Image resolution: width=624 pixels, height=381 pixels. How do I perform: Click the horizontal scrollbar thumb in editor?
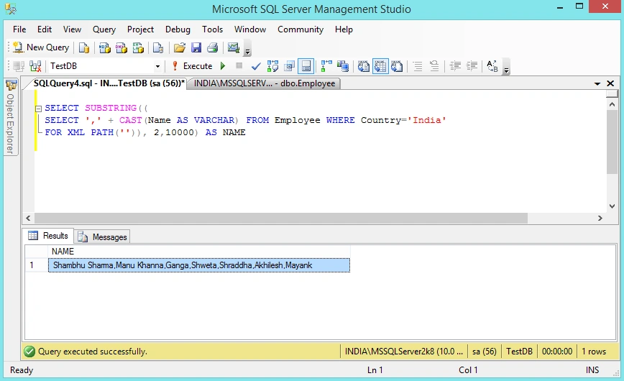click(281, 218)
